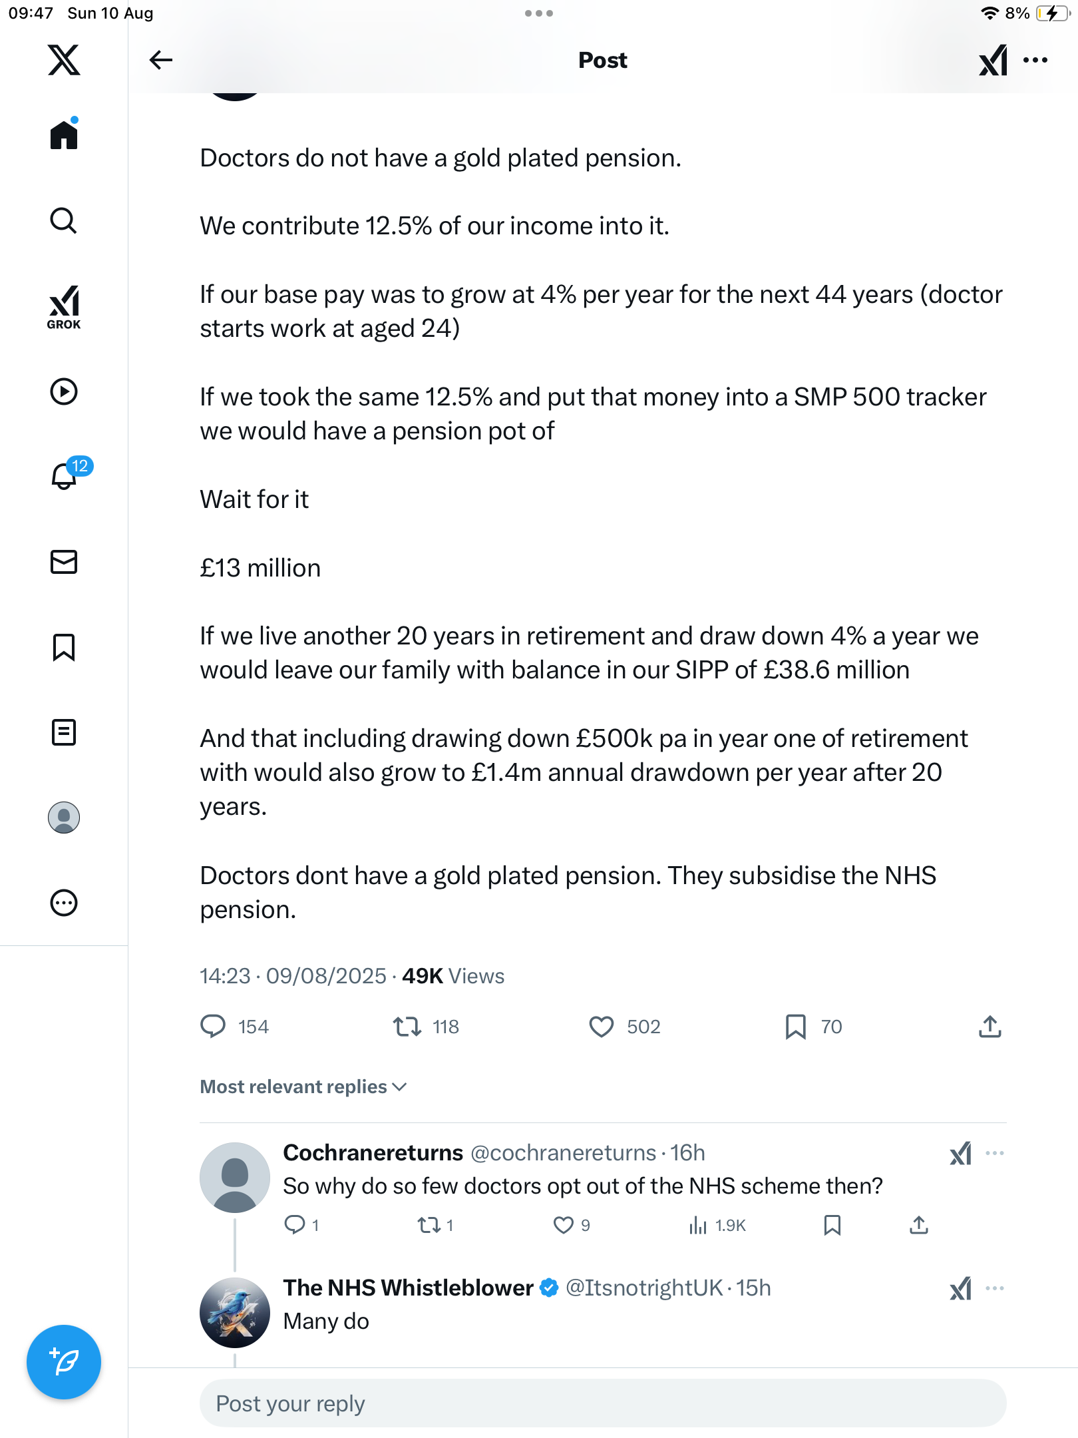The image size is (1078, 1438).
Task: Open the @cochranereturns profile handle
Action: click(x=563, y=1153)
